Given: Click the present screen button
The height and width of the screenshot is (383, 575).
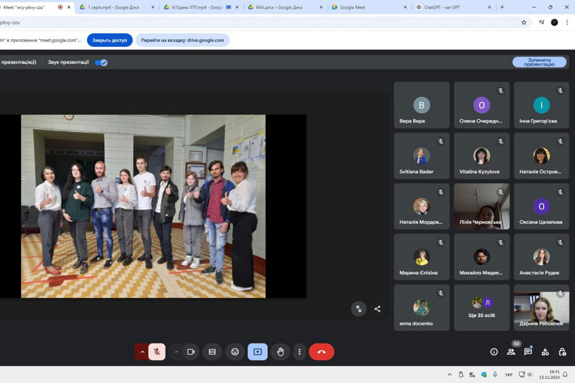Looking at the screenshot, I should coord(257,352).
